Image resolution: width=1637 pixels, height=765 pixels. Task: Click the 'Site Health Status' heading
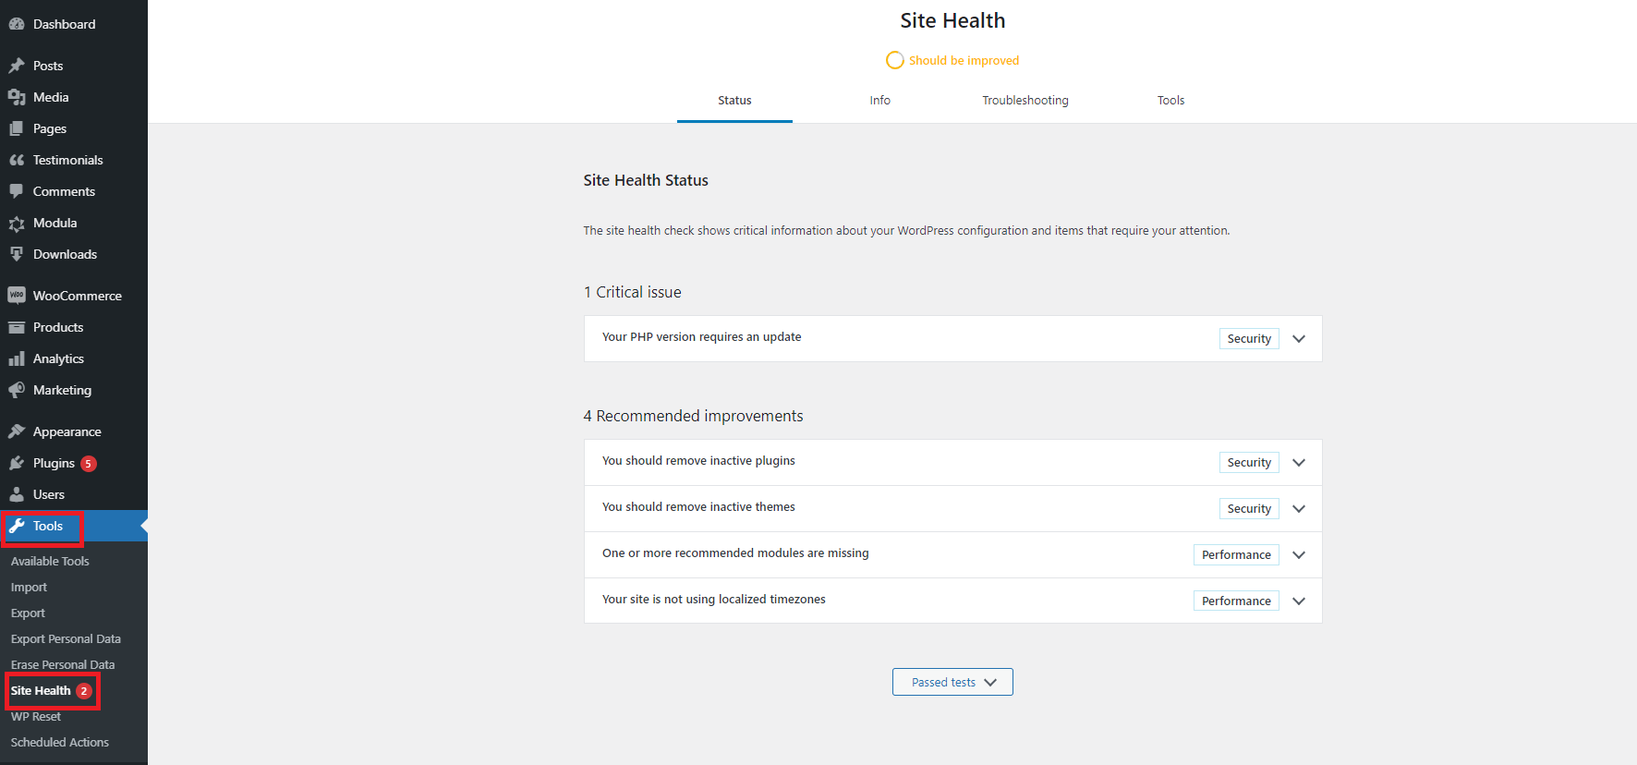[x=646, y=180]
